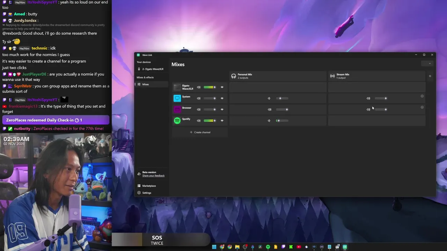Open the Windows Start menu
447x251 pixels.
tap(214, 247)
